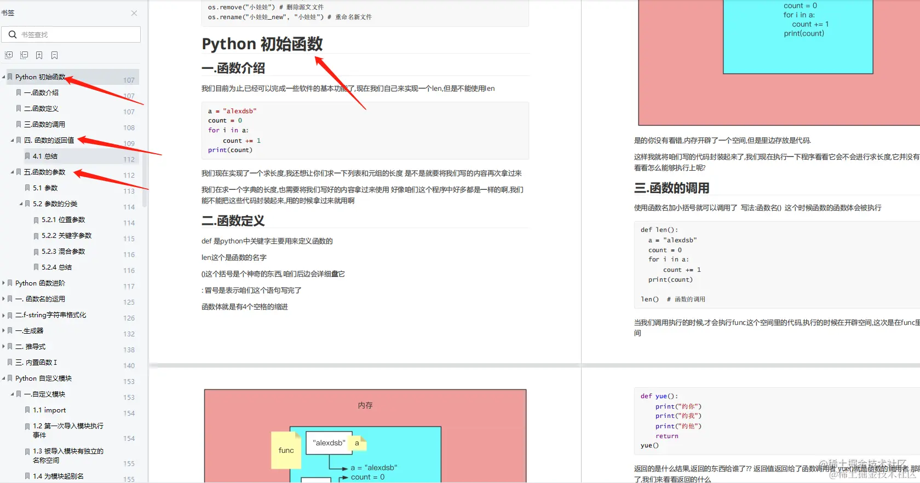Go to the 'Python 自定义模块' bookmark

tap(43, 379)
